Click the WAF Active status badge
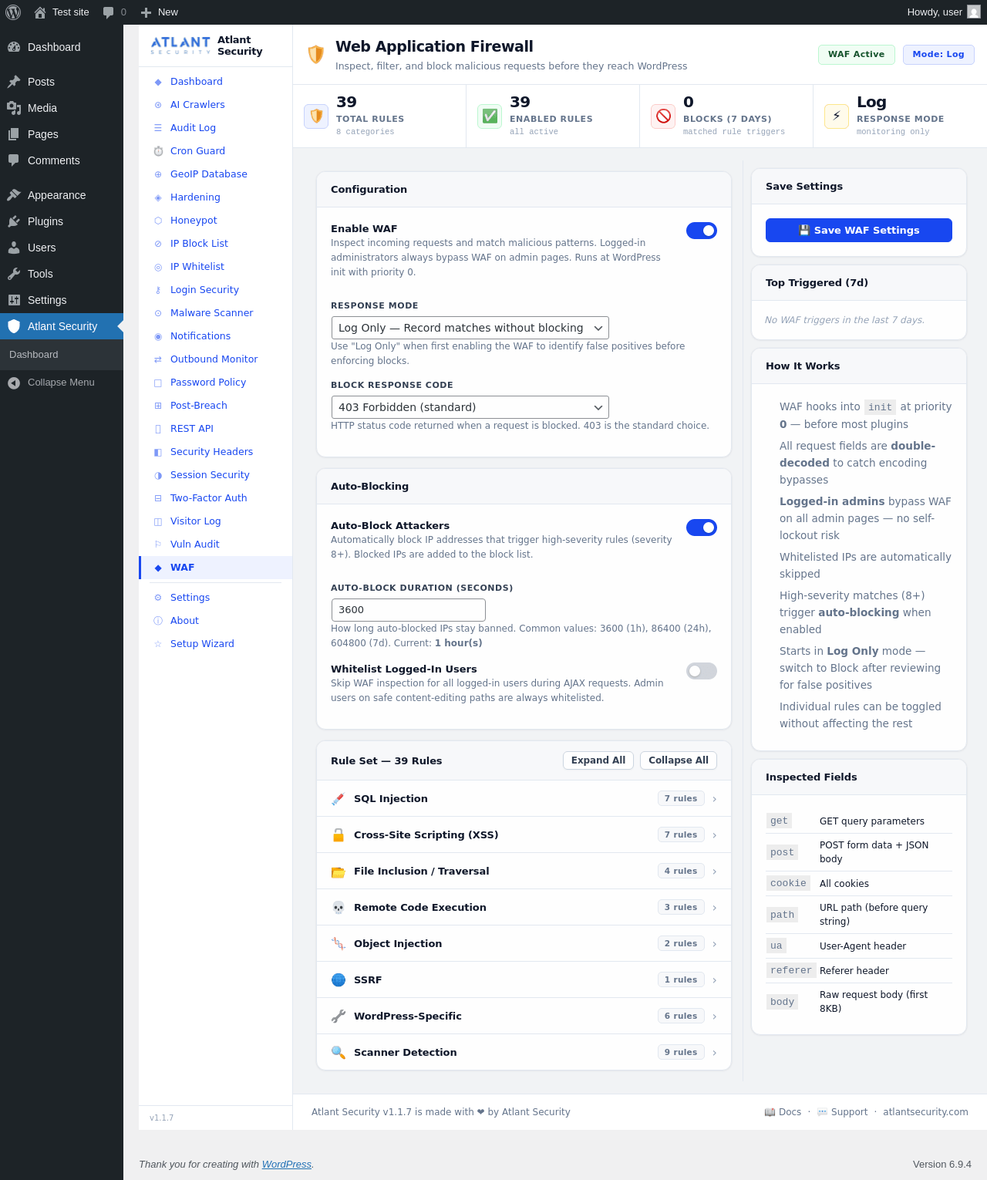987x1180 pixels. pyautogui.click(x=857, y=55)
